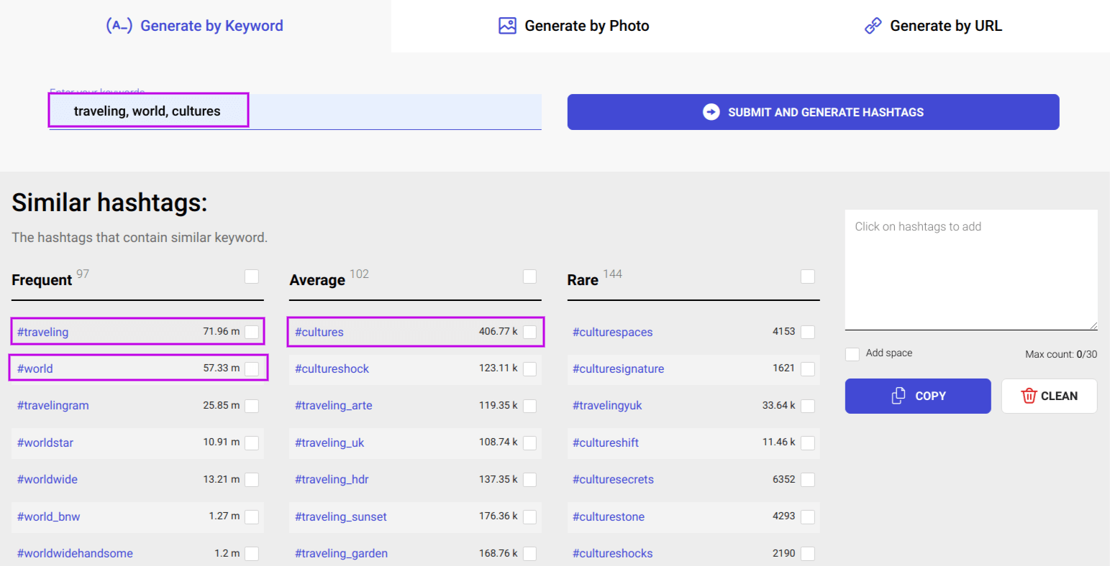Click the #traveling_sunset hashtag link

pos(342,516)
